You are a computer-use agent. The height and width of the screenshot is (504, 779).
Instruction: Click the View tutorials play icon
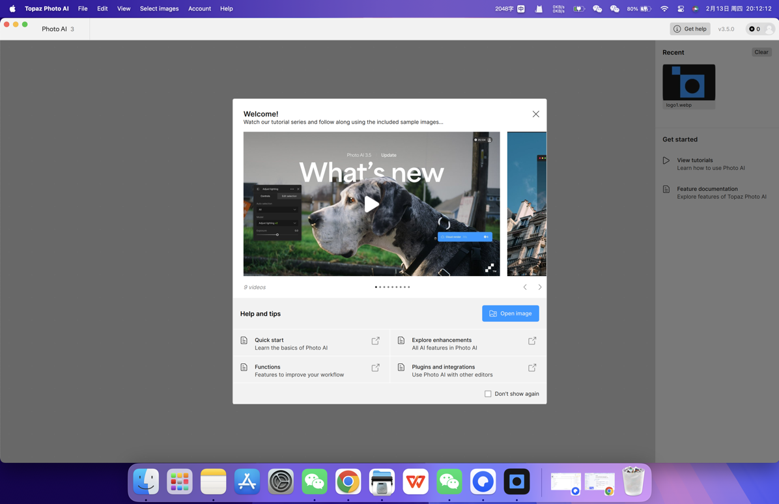[666, 161]
